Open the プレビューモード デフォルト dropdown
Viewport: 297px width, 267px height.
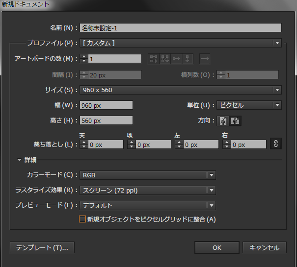coord(148,206)
